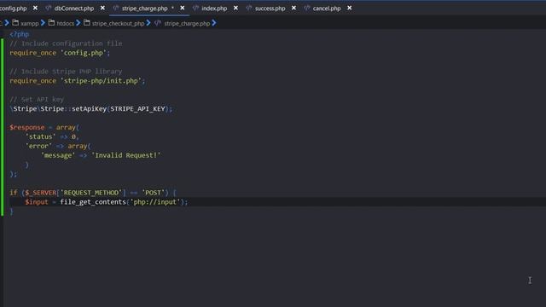The image size is (546, 307).
Task: Click the stripe_checkout_php folder icon
Action: pos(87,23)
